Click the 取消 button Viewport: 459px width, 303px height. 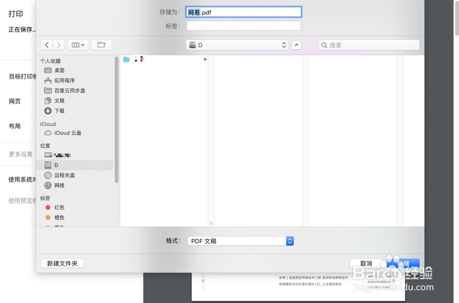(x=366, y=263)
